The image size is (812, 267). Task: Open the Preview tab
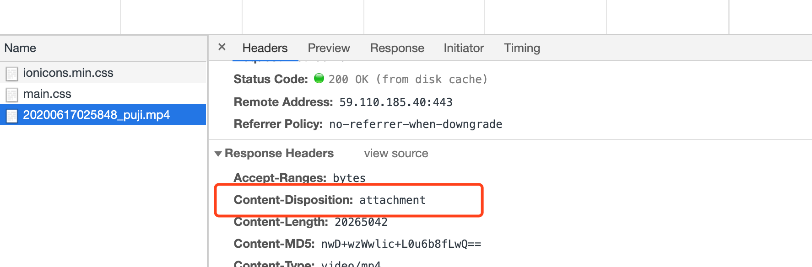(329, 48)
